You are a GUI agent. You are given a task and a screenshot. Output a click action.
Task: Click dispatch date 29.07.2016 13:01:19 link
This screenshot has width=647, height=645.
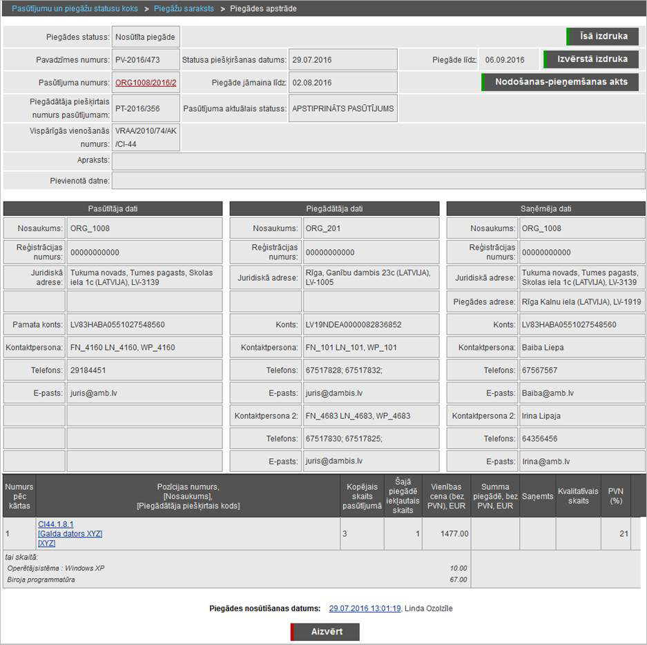click(365, 608)
